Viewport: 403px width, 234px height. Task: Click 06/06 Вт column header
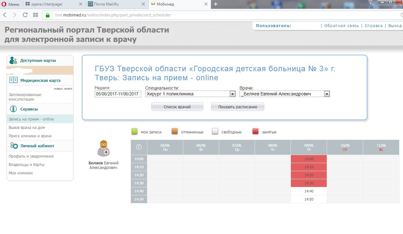(x=201, y=147)
